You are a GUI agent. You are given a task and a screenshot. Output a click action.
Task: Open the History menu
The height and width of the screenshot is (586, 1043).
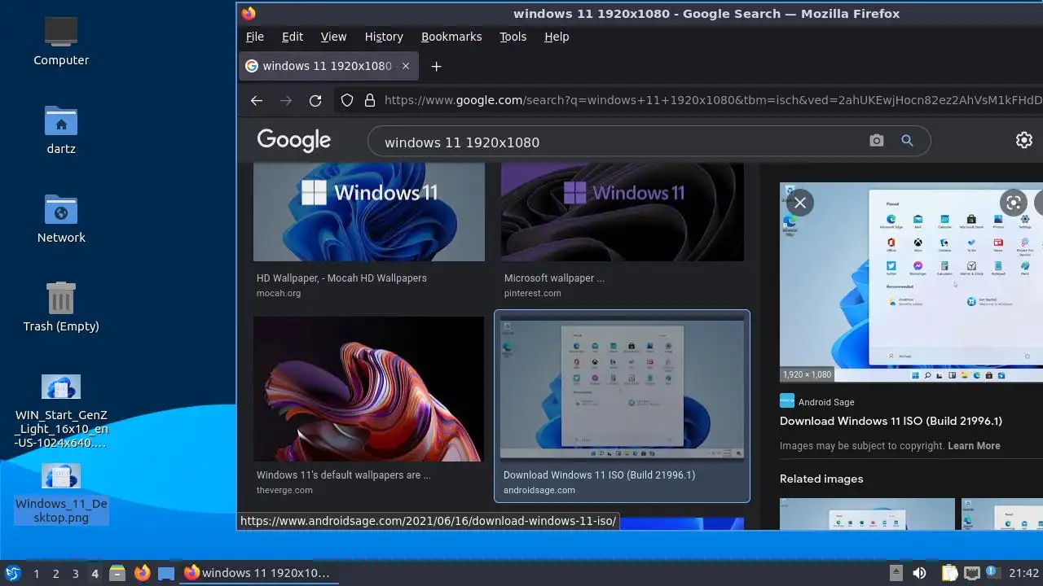click(x=384, y=37)
